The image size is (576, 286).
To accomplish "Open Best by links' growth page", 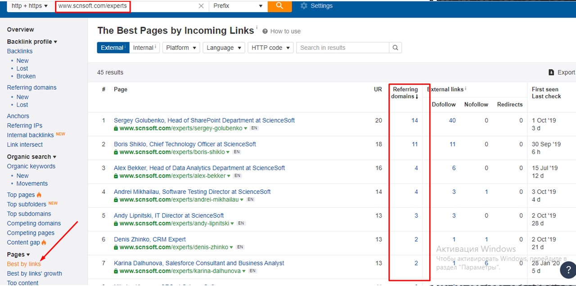I will coord(34,273).
